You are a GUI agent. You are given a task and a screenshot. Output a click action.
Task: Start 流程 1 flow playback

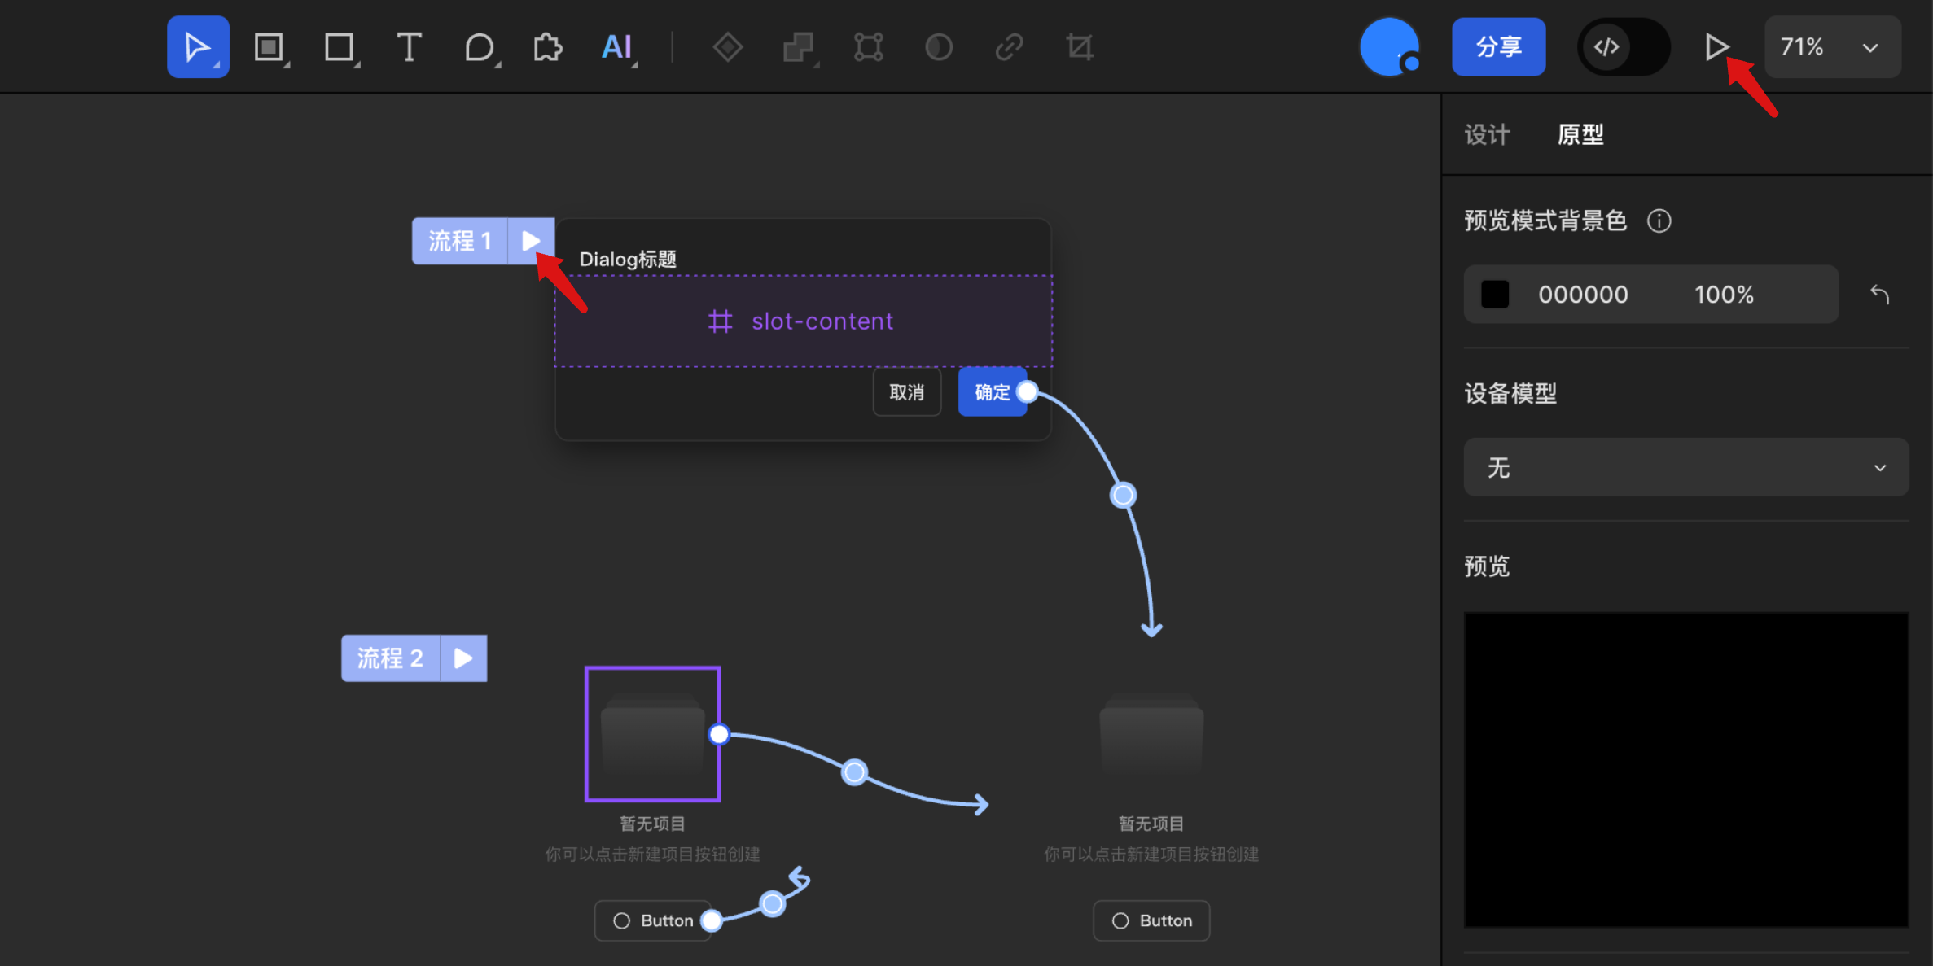point(531,241)
